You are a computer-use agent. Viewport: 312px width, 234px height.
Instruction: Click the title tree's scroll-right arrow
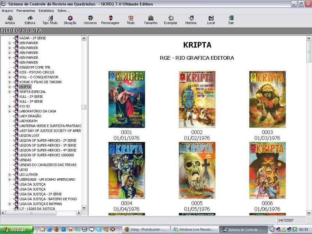coord(79,213)
